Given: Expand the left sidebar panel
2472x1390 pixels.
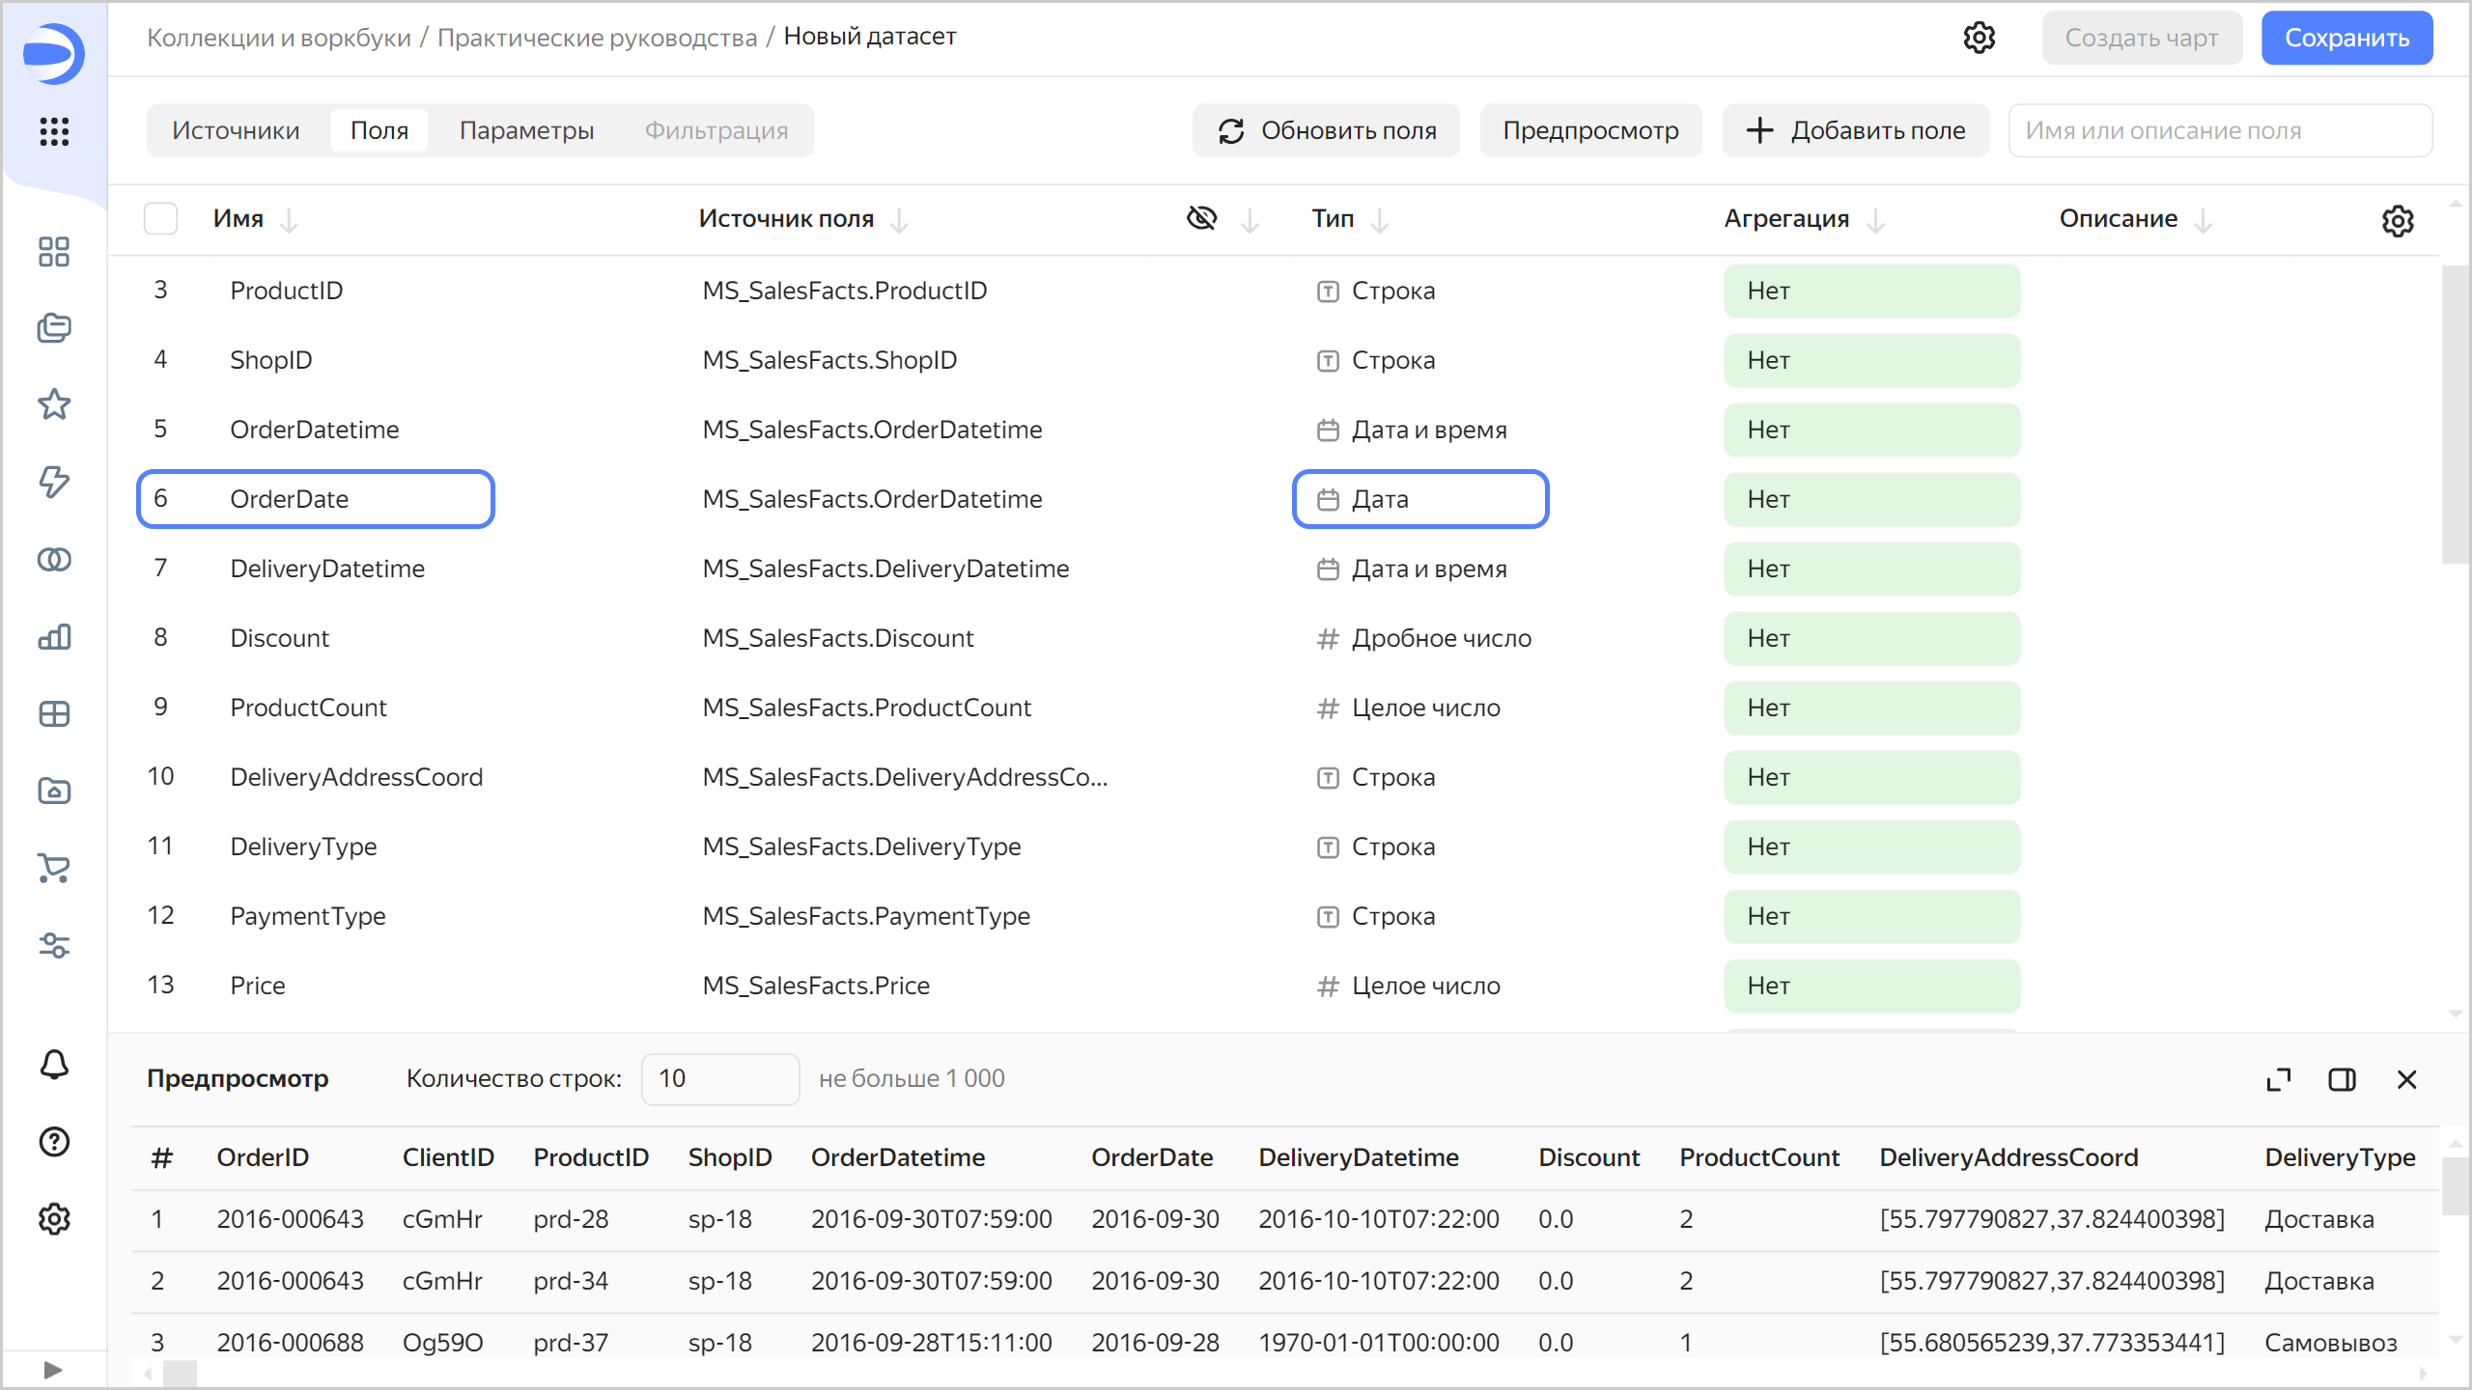Looking at the screenshot, I should click(53, 1370).
